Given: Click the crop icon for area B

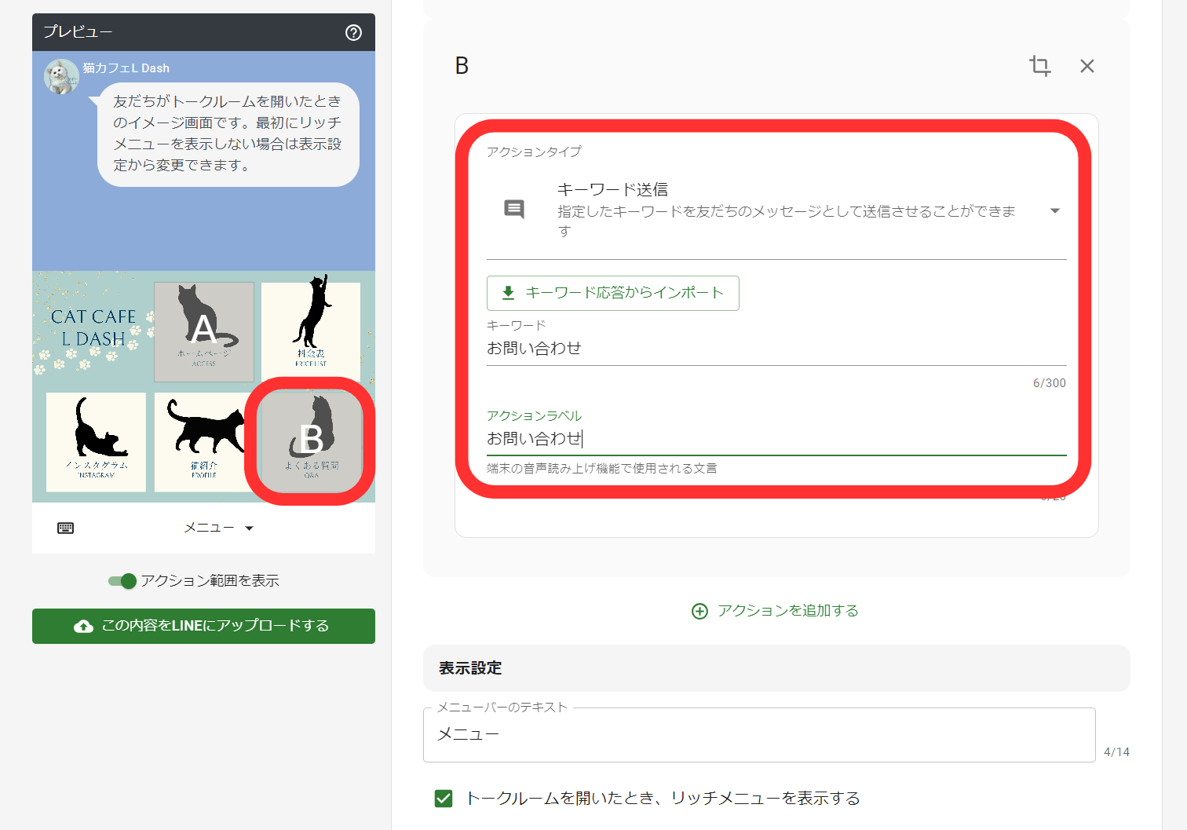Looking at the screenshot, I should coord(1039,66).
